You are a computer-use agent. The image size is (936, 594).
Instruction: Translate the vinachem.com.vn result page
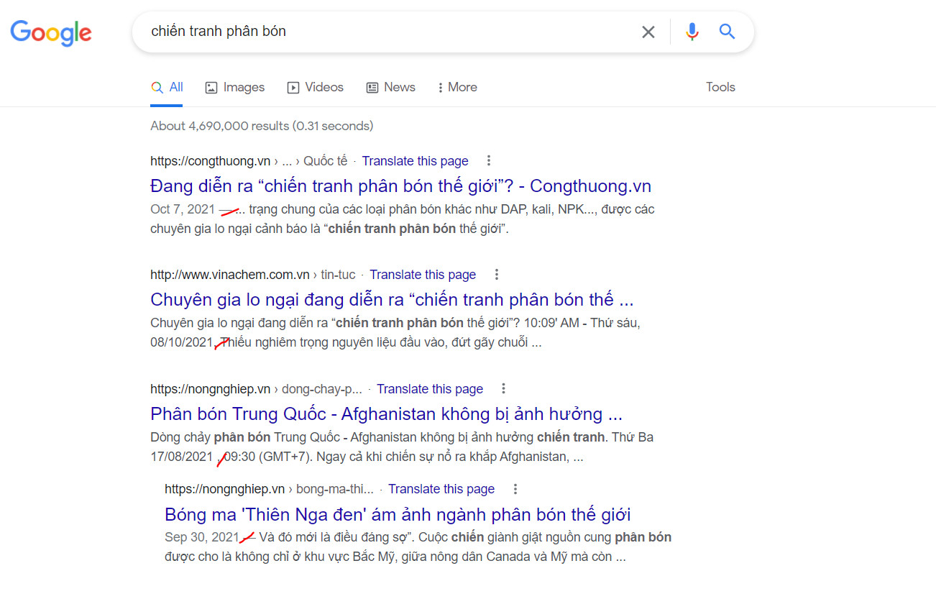[x=423, y=275]
